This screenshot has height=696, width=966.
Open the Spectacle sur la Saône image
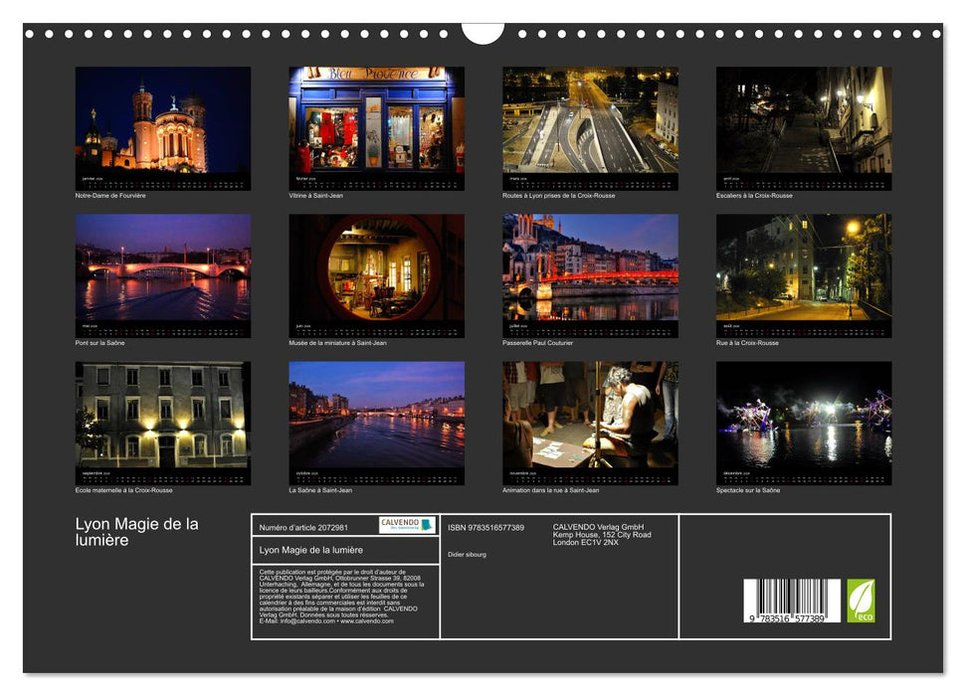803,415
